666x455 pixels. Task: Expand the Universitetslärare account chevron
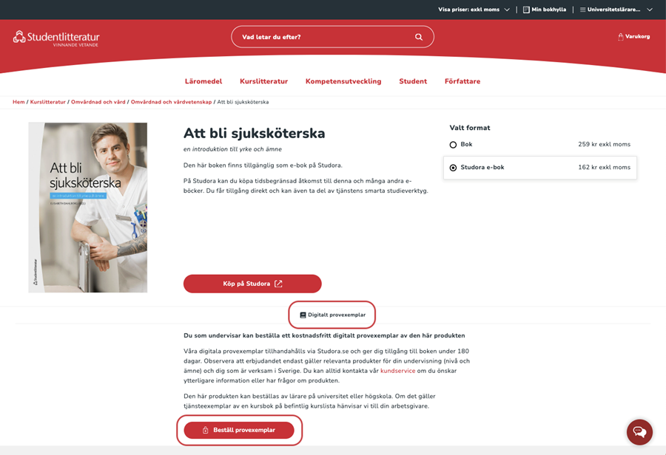tap(650, 10)
